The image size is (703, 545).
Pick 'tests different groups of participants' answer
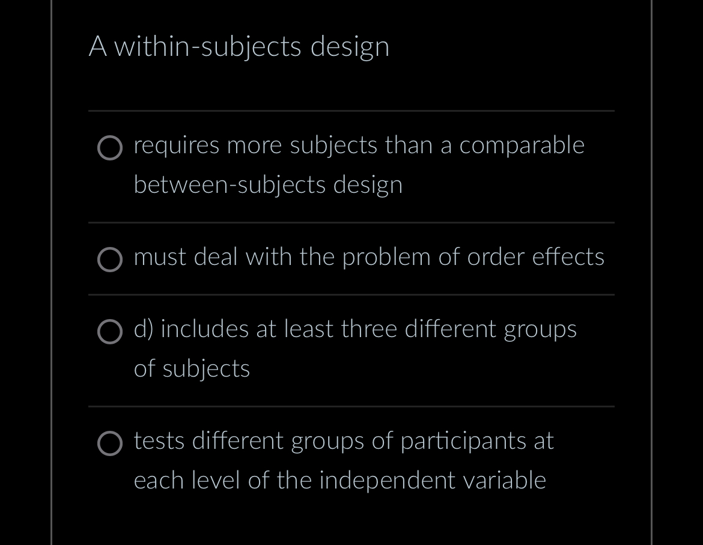click(343, 441)
